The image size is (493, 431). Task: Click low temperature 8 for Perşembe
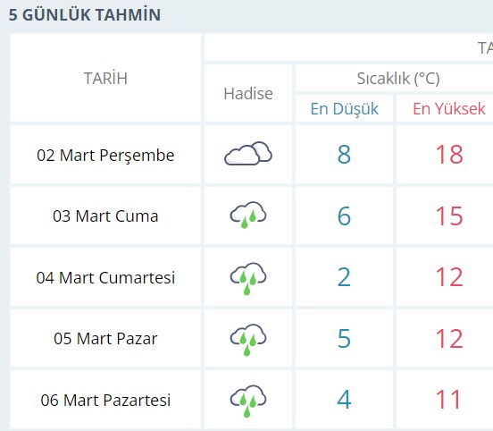tap(344, 155)
